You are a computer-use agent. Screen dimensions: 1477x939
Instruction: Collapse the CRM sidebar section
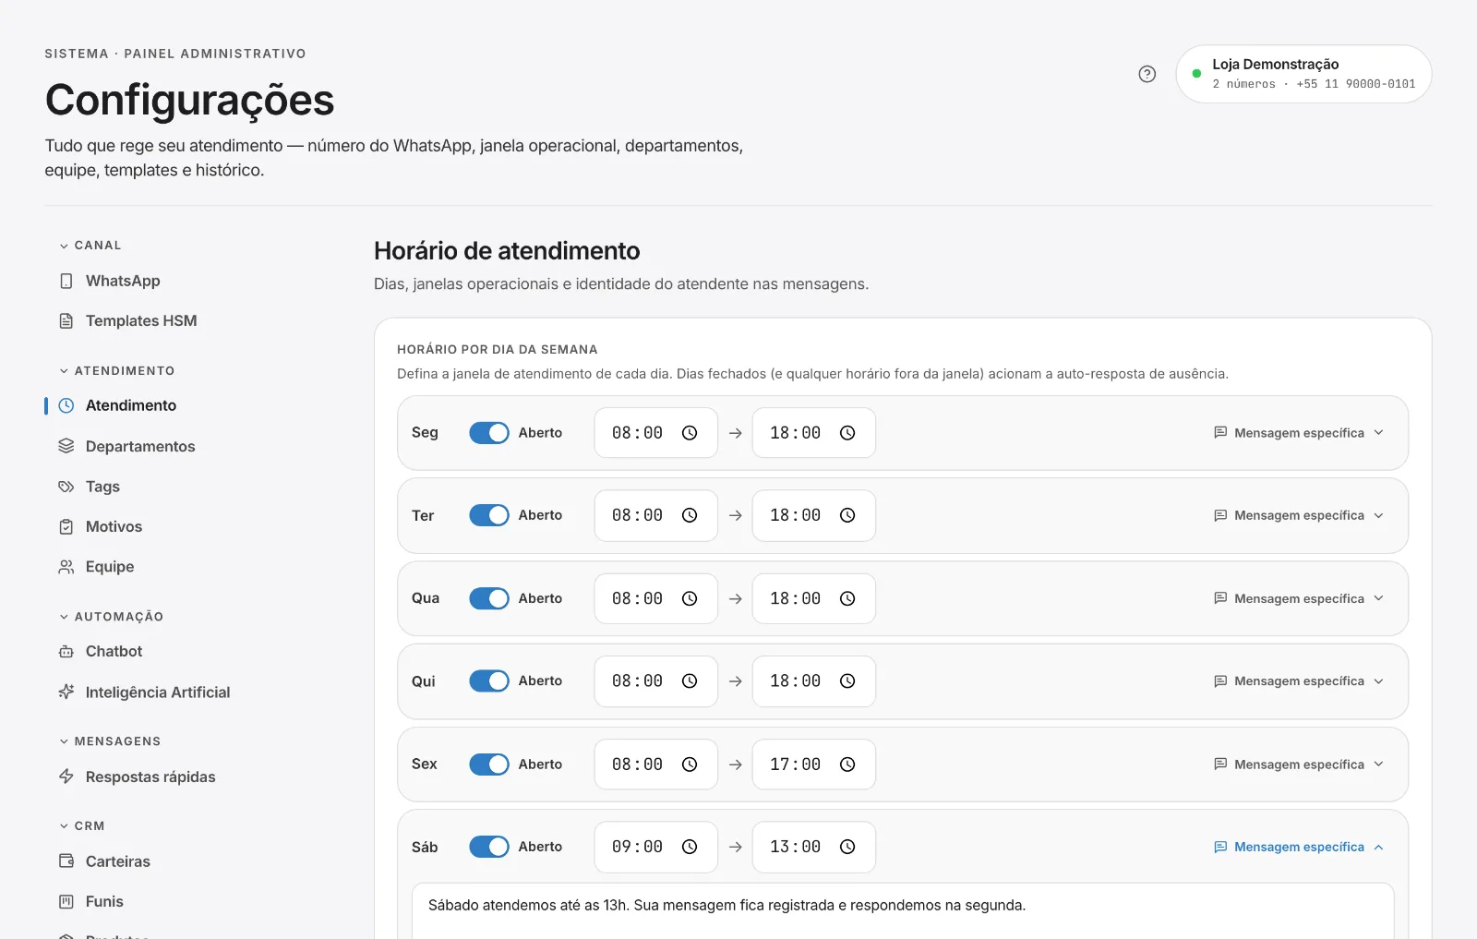click(x=81, y=826)
